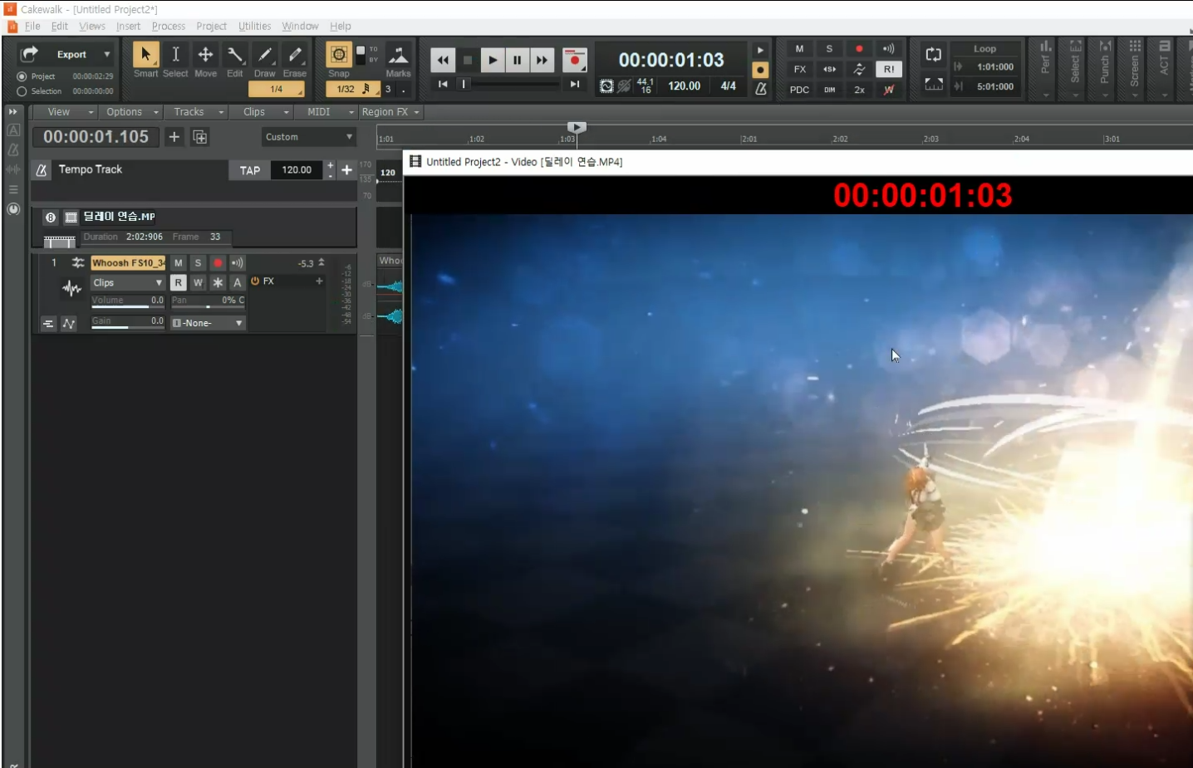Toggle global Solo in Mix module

coord(829,49)
